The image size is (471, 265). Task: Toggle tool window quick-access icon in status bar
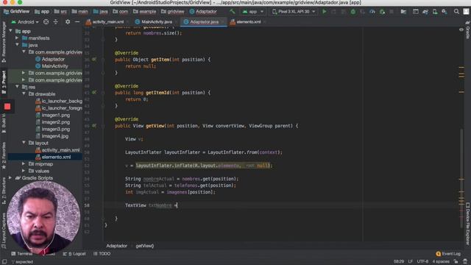click(4, 262)
